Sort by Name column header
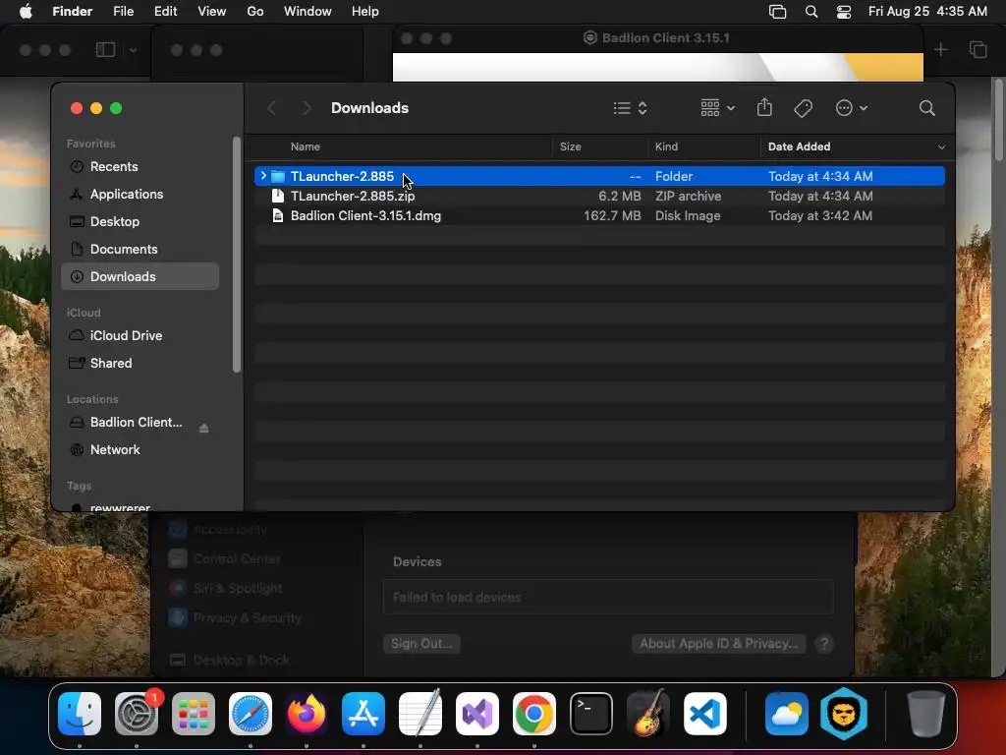Viewport: 1006px width, 755px height. (306, 146)
